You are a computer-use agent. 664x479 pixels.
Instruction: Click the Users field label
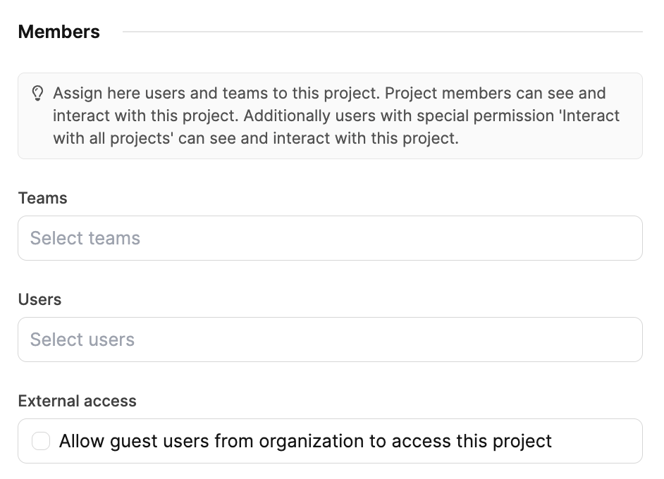(39, 299)
